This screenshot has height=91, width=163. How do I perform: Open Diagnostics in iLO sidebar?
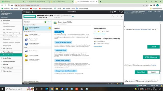point(6,39)
